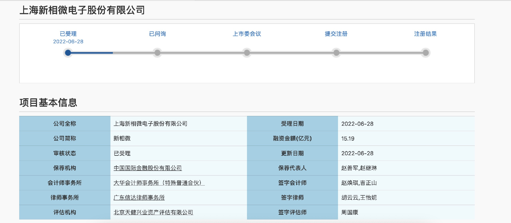This screenshot has width=511, height=223.
Task: Click the 审核状态 header cell
Action: click(65, 153)
